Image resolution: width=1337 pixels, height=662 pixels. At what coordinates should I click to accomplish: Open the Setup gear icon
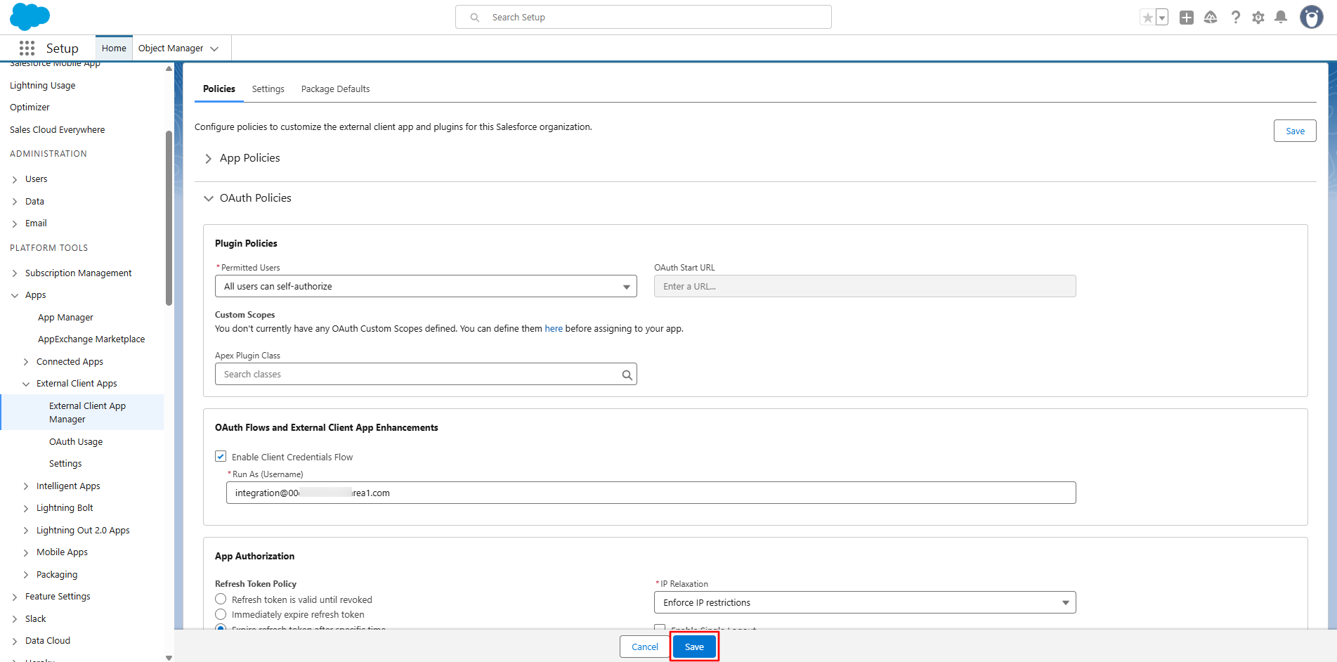(x=1258, y=18)
